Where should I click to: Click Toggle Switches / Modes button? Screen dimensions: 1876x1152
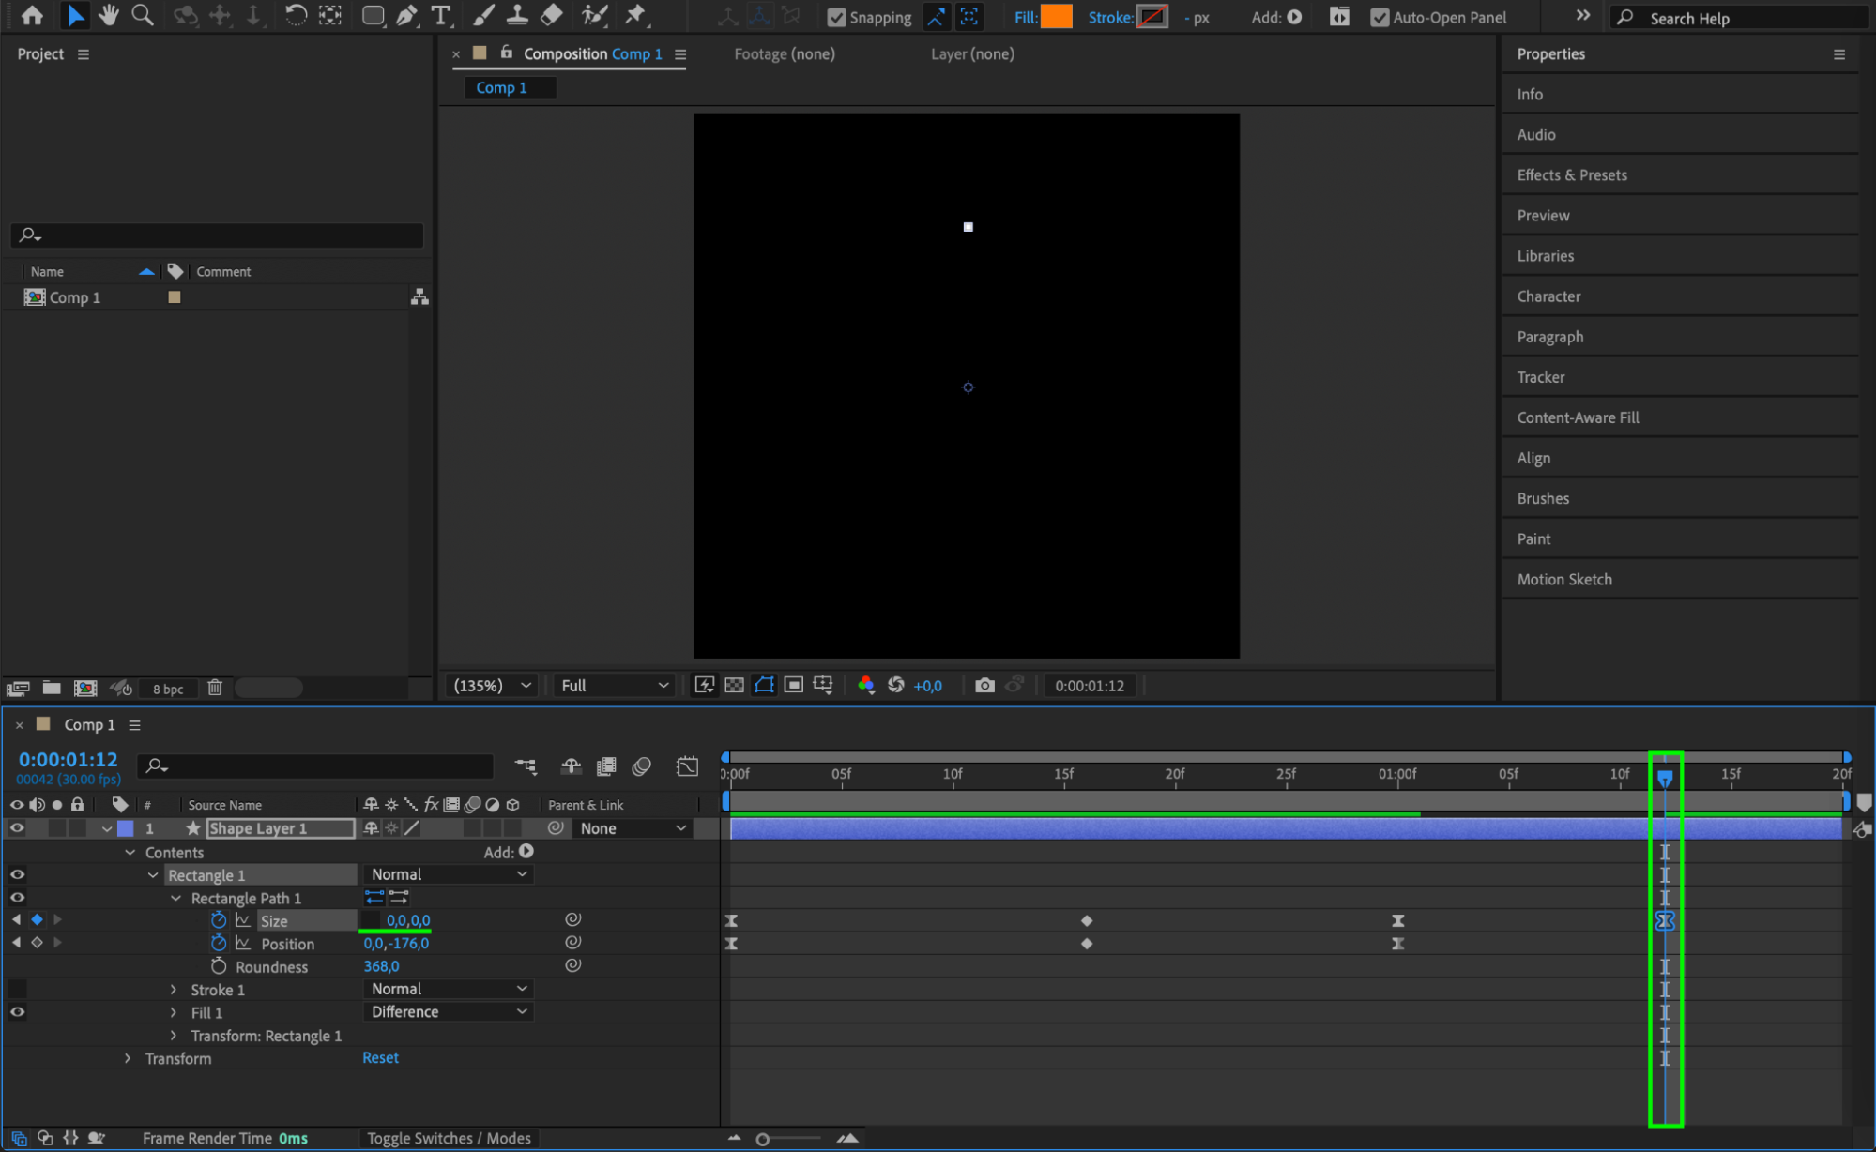pyautogui.click(x=449, y=1138)
